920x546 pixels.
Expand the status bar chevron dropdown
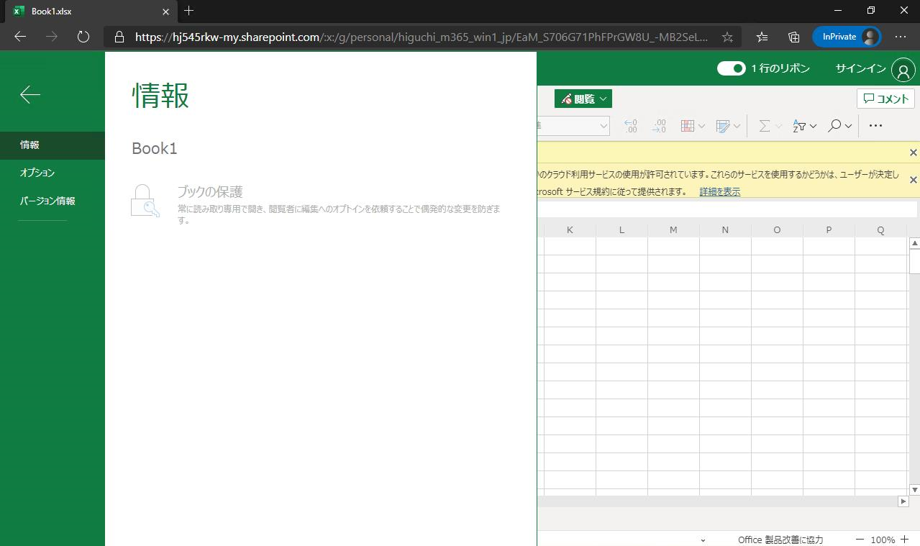coord(703,540)
